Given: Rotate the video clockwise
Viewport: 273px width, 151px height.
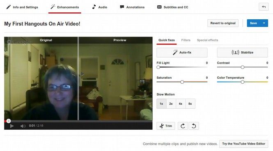Looking at the screenshot, I should [x=183, y=126].
